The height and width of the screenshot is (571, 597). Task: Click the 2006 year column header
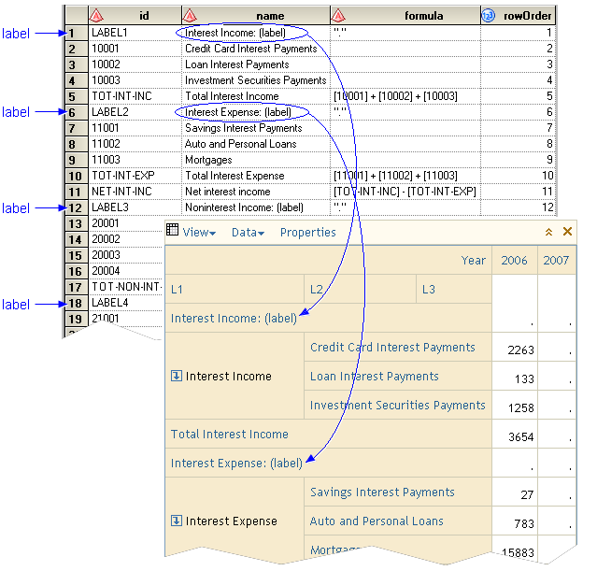click(x=514, y=261)
